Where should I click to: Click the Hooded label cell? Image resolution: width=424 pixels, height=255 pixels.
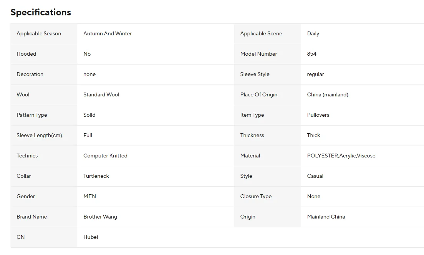[26, 54]
